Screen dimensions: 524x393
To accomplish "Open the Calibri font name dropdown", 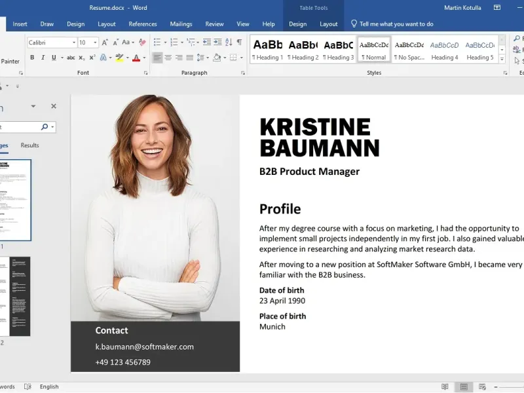I will (73, 43).
